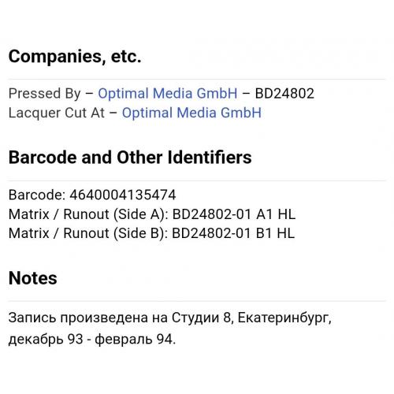Click the Barcode and Other Identifiers heading
Image resolution: width=394 pixels, height=394 pixels.
(x=130, y=158)
